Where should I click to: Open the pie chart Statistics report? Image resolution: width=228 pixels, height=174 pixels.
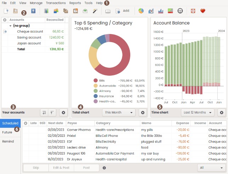point(141,11)
